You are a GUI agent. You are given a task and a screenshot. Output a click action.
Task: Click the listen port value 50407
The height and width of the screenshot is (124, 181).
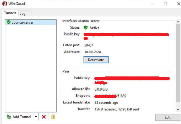[89, 45]
